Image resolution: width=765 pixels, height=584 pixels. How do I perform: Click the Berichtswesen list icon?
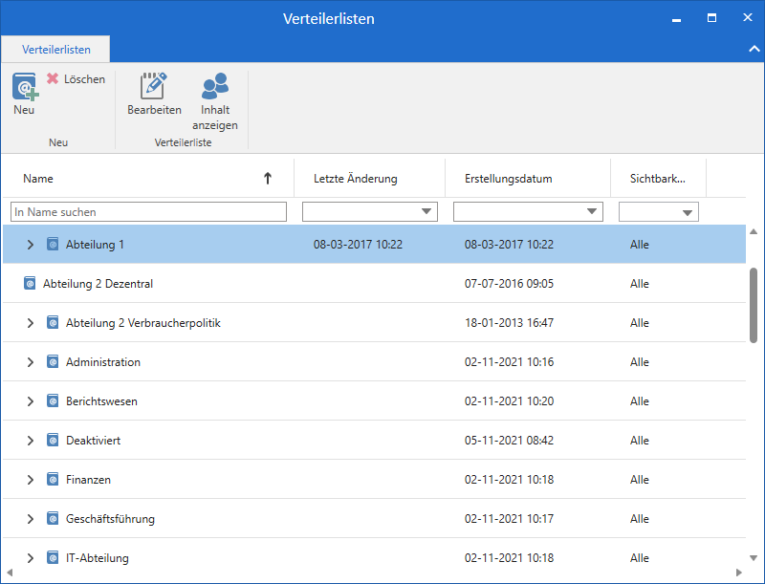(x=53, y=400)
